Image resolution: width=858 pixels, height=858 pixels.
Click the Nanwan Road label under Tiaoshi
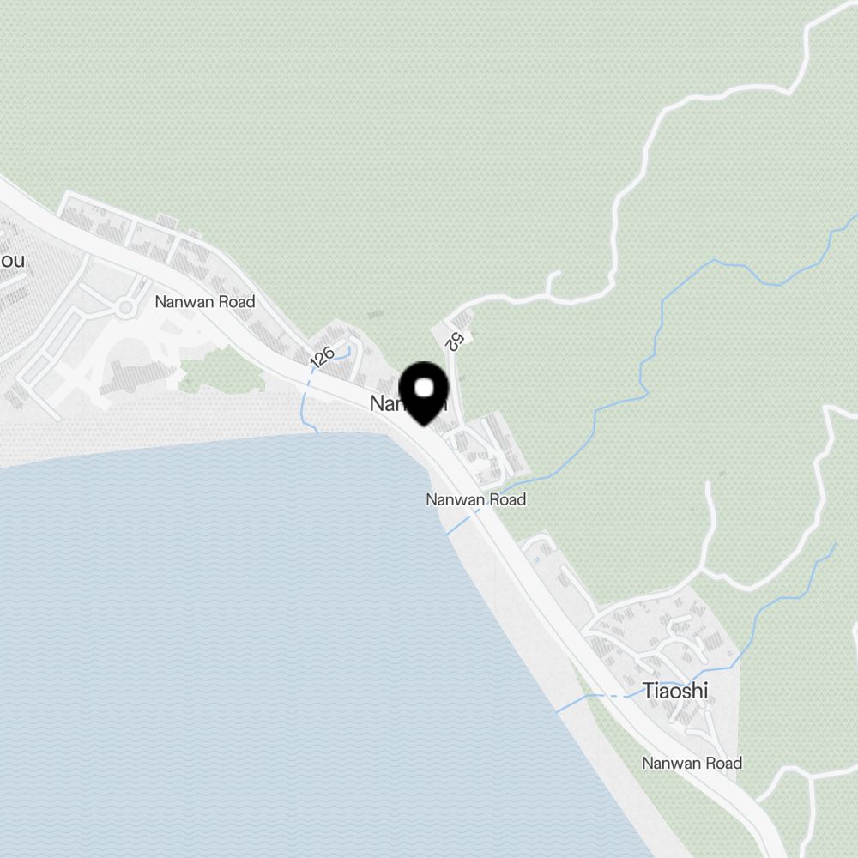coord(692,763)
